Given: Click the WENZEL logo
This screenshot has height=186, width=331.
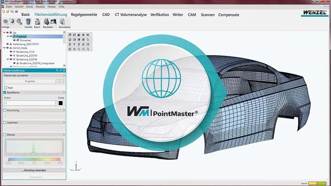Looking at the screenshot, I should 315,13.
